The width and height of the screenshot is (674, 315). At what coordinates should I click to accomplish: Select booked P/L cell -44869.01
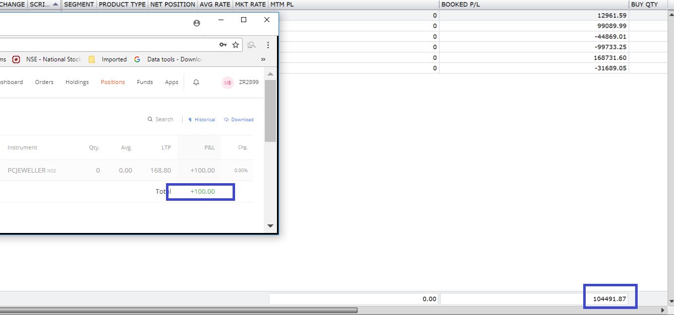[x=534, y=36]
